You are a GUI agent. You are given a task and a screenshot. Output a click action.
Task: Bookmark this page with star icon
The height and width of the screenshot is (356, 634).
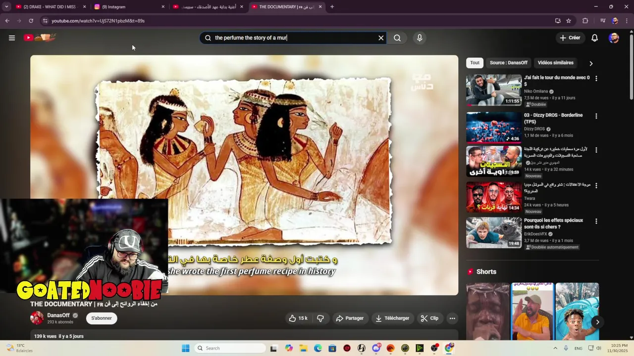click(569, 21)
